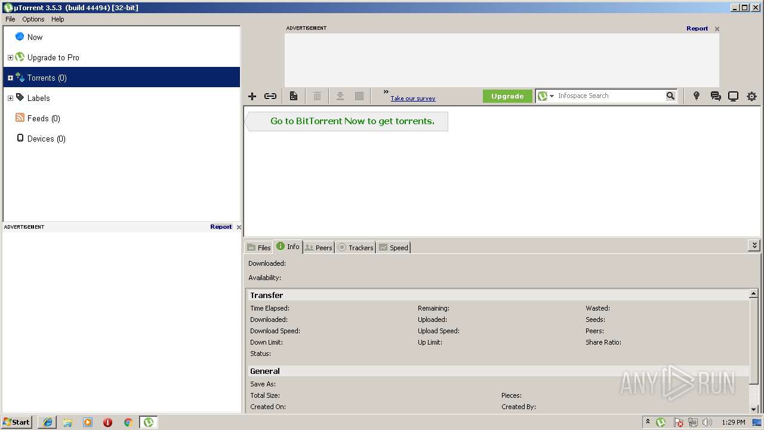Click the Devices phone icon
This screenshot has width=764, height=430.
tap(20, 138)
